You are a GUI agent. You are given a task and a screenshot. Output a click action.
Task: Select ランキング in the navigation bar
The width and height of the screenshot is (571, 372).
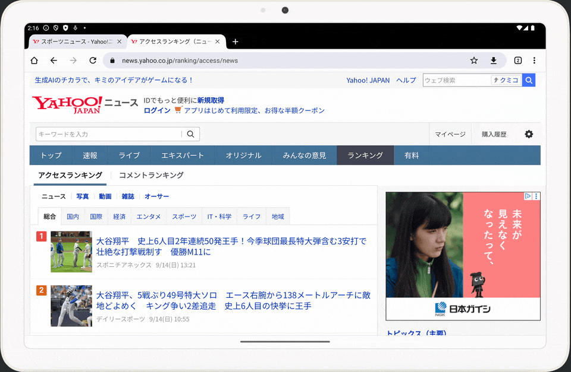point(365,155)
